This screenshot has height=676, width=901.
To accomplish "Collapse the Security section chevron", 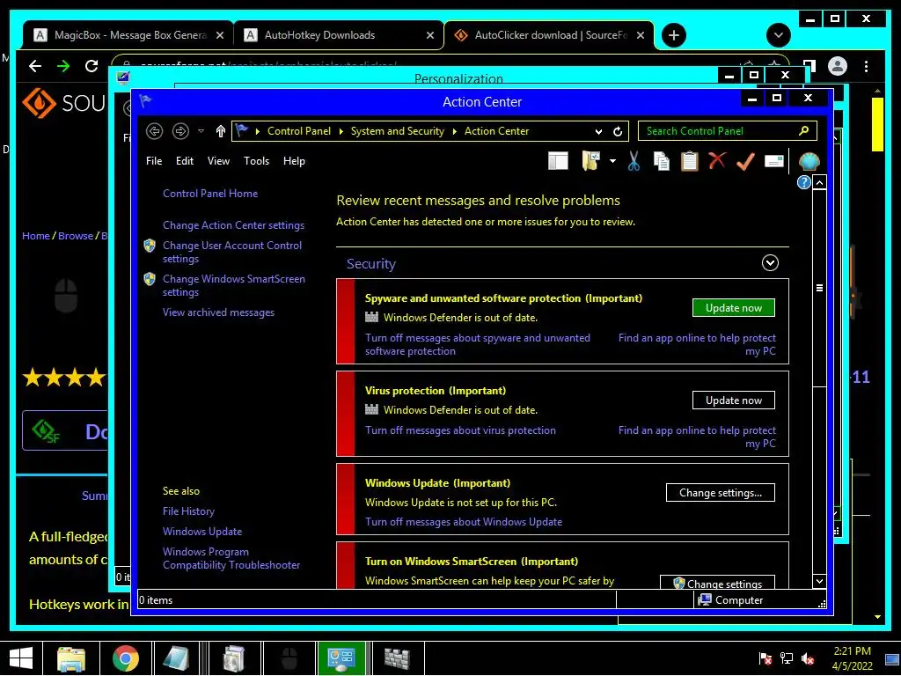I will pyautogui.click(x=770, y=263).
